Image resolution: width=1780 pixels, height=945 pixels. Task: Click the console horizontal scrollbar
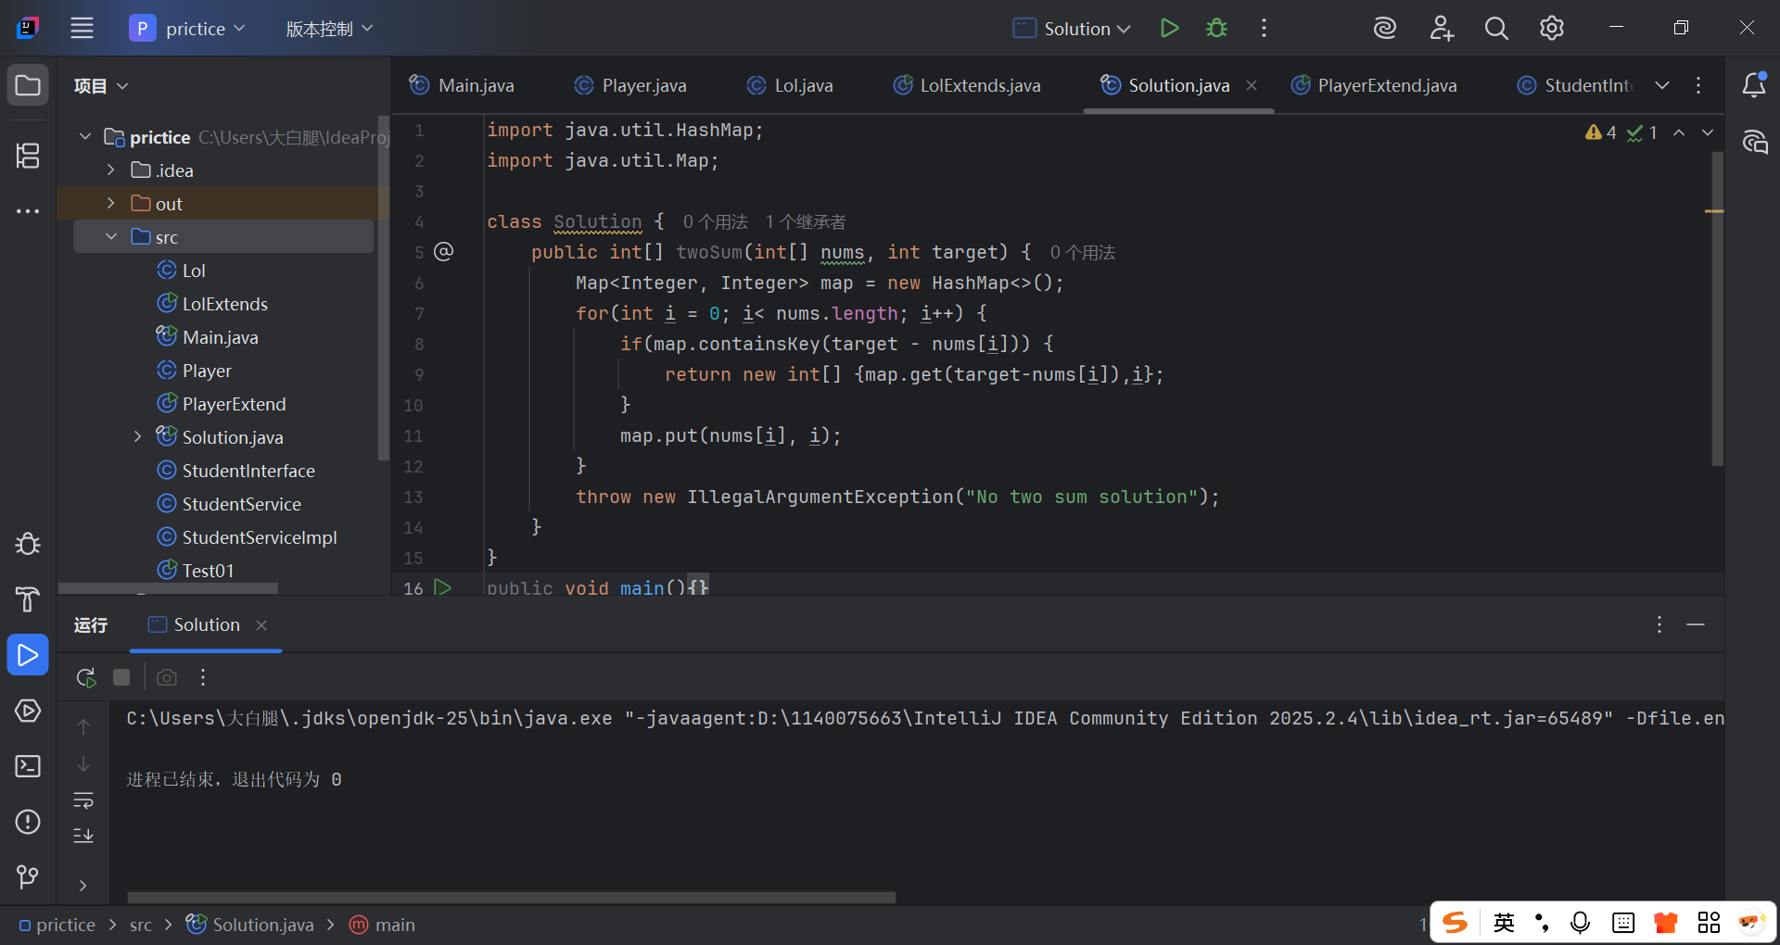coord(511,897)
